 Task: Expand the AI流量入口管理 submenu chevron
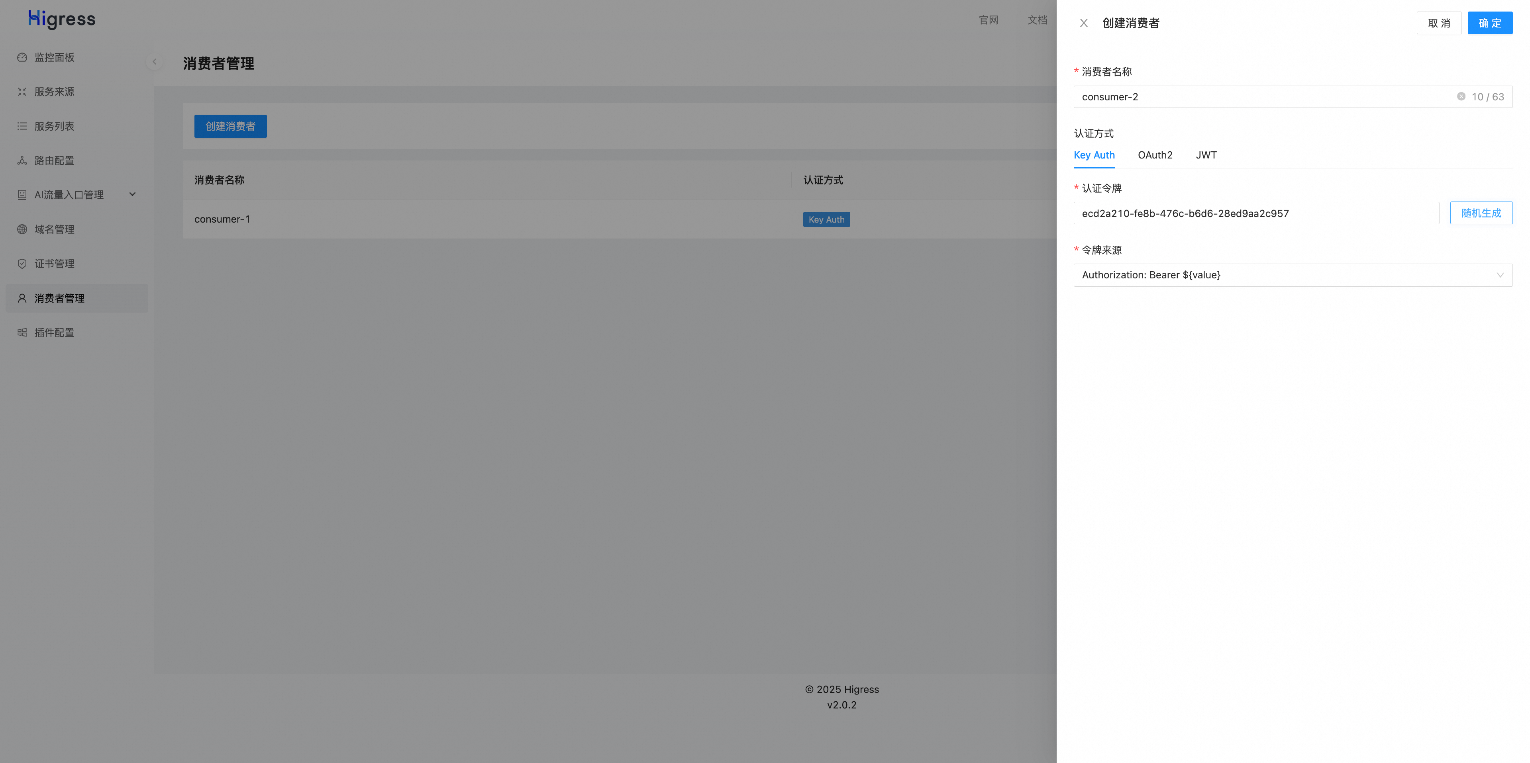click(x=132, y=194)
